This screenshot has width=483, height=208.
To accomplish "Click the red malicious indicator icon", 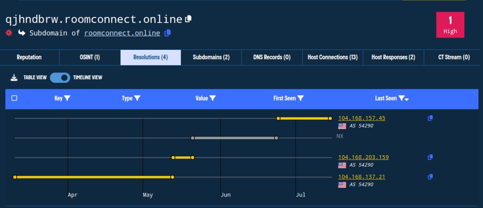I will [x=9, y=33].
